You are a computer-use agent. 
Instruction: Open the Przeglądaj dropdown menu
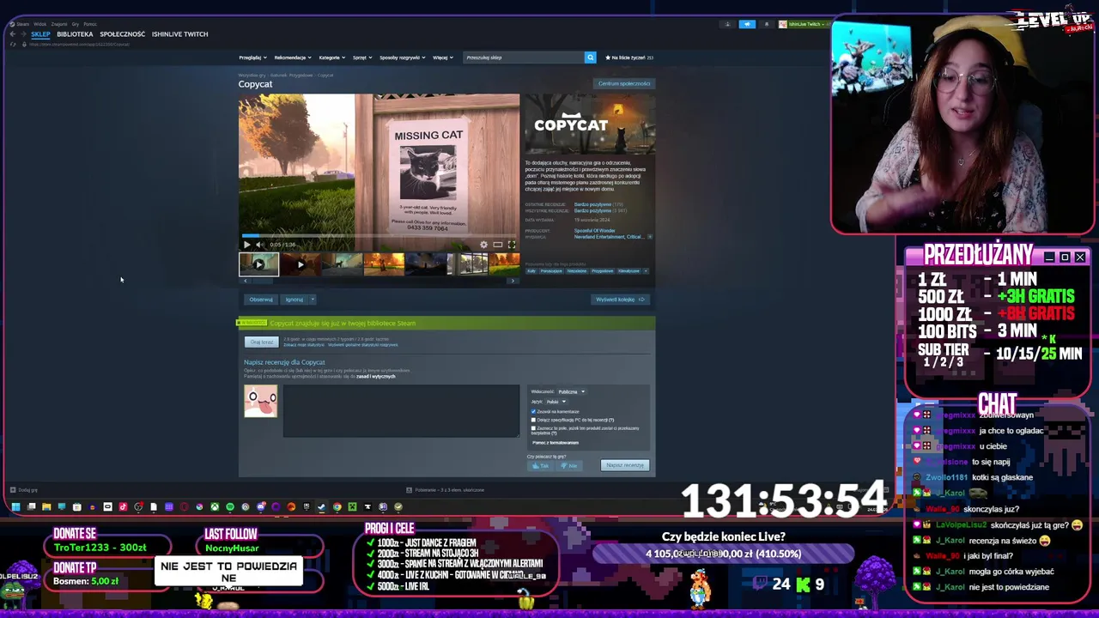(x=252, y=58)
